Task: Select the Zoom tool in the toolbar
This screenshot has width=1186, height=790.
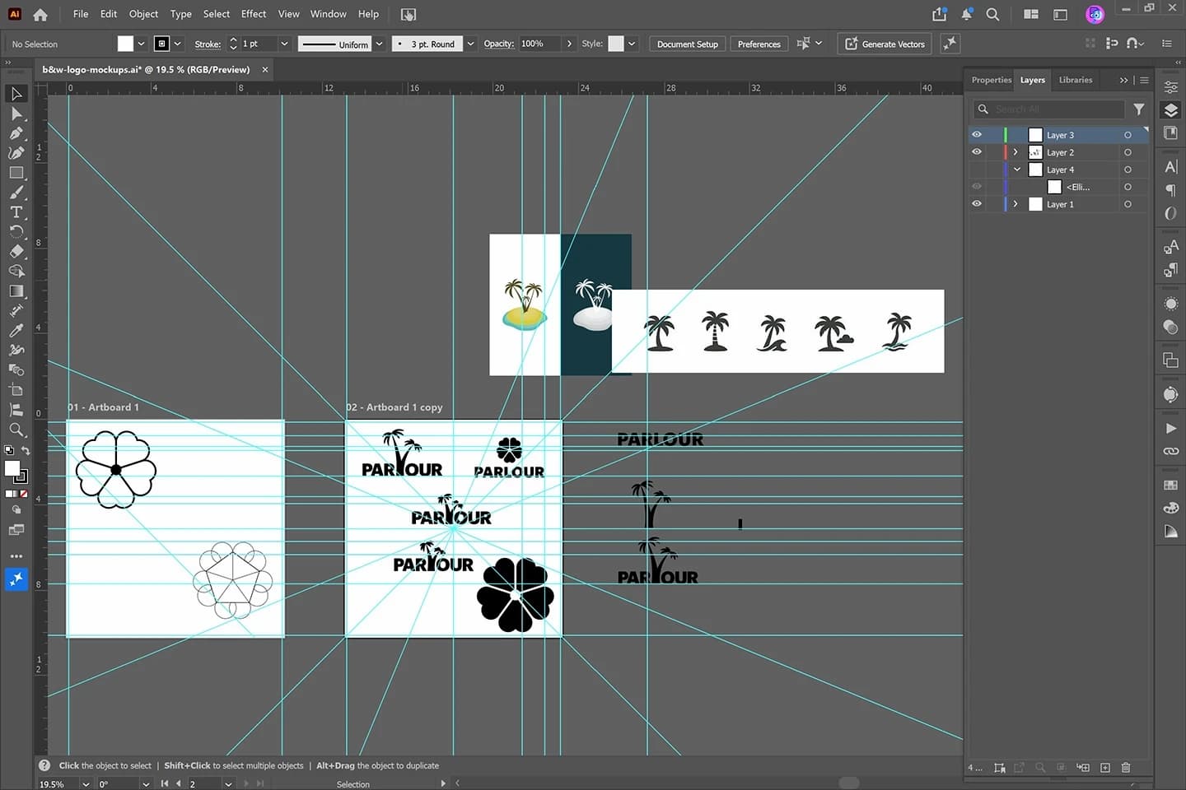Action: 16,430
